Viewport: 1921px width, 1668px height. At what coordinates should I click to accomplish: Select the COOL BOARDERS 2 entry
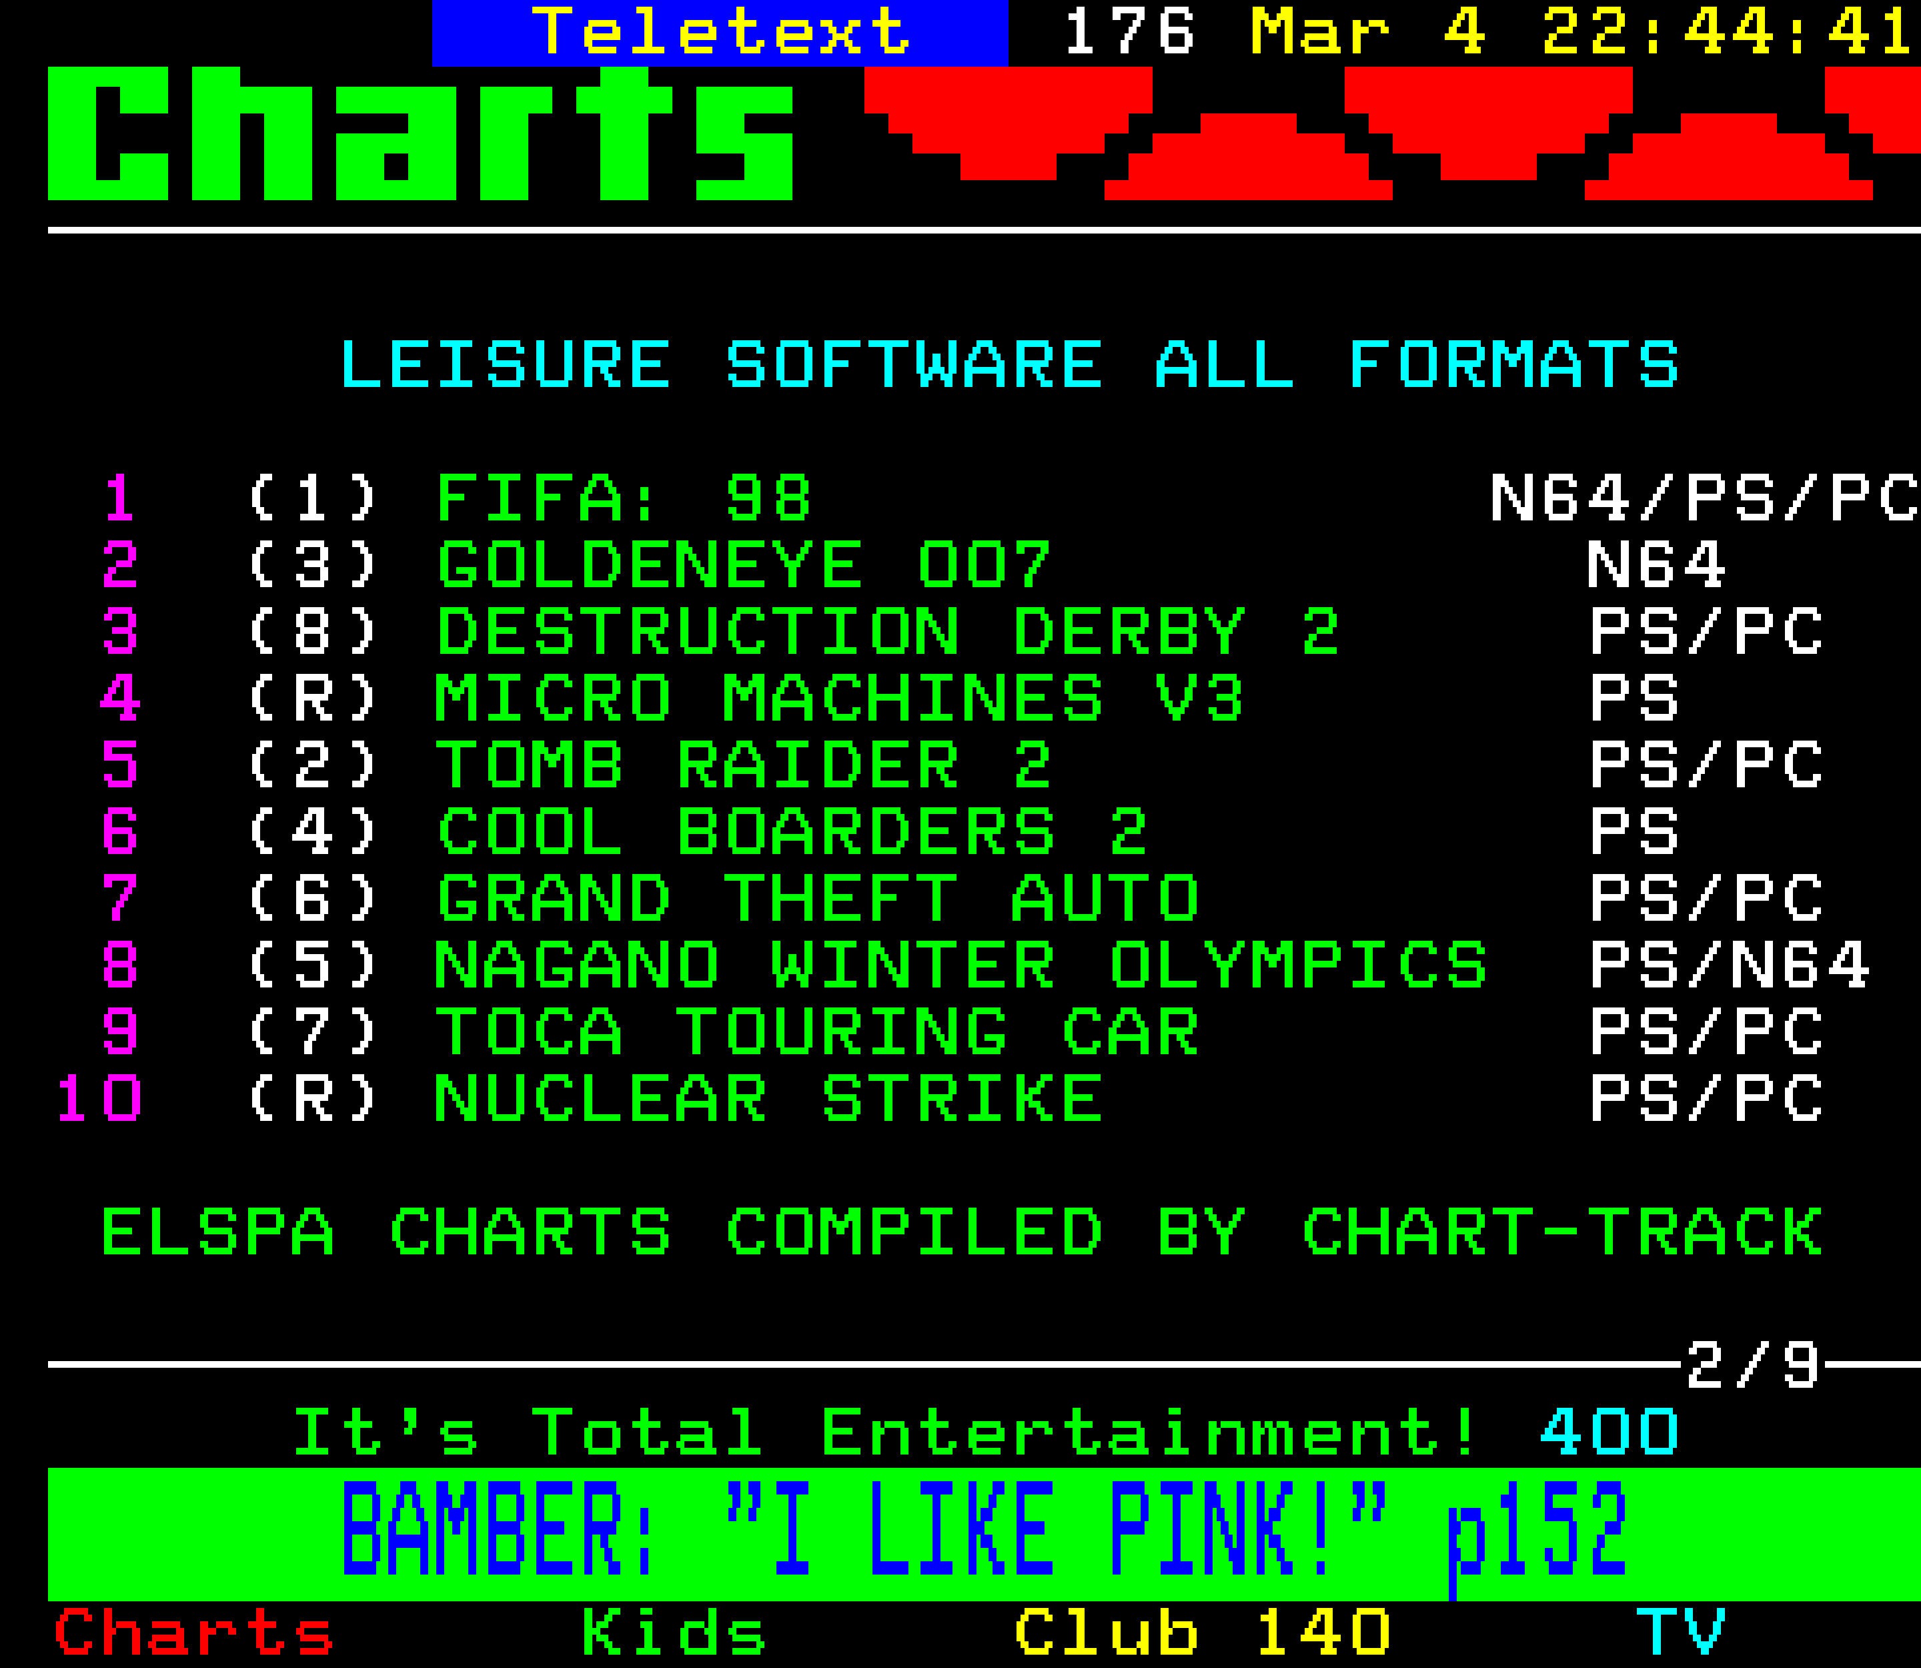tap(792, 832)
